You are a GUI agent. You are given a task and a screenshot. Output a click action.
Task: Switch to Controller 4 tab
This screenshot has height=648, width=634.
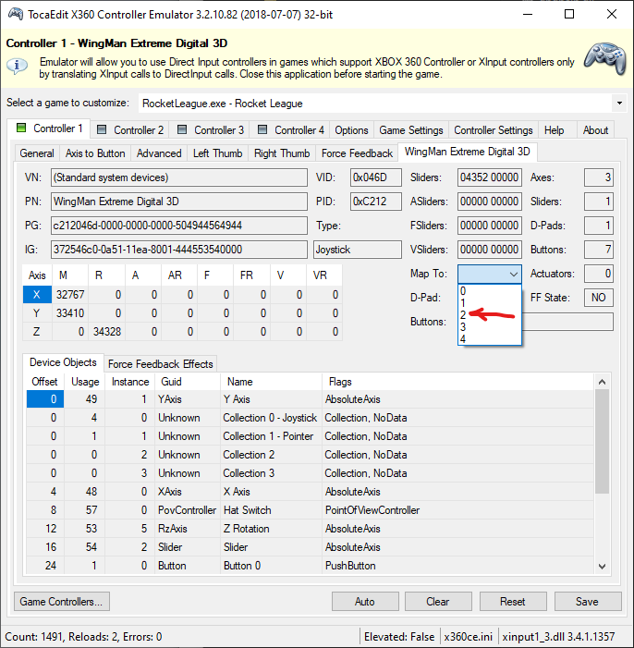pyautogui.click(x=291, y=130)
